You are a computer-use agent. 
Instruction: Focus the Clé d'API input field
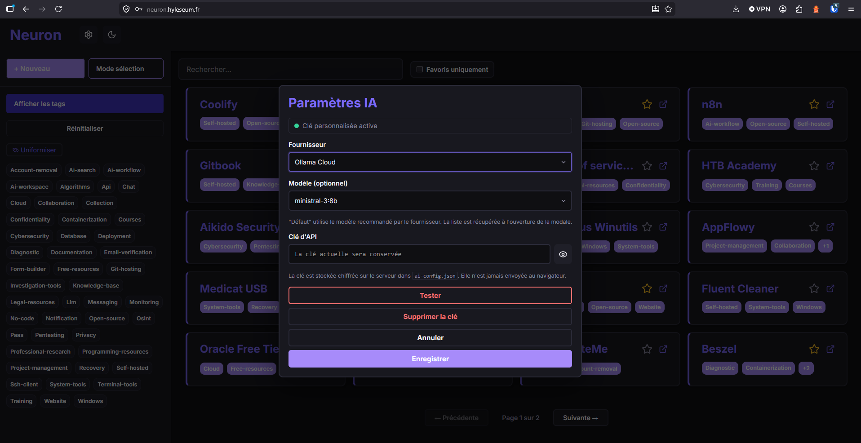point(419,254)
